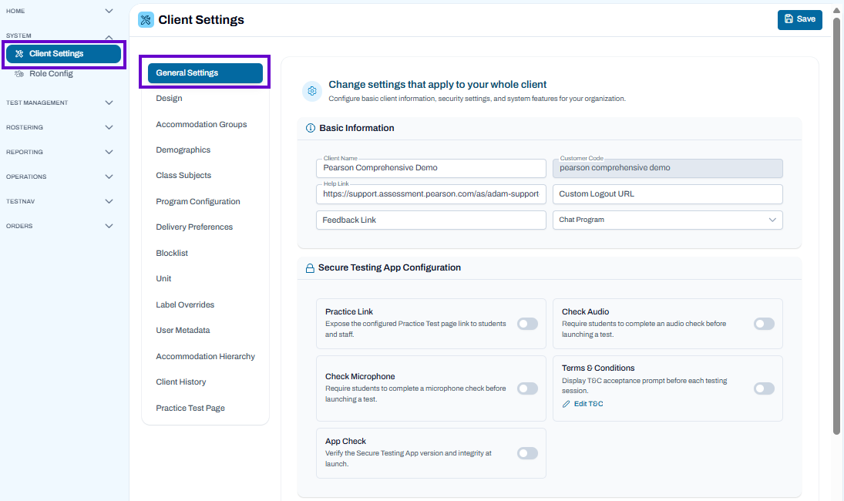844x501 pixels.
Task: Select the Blocklist tab
Action: pos(172,253)
